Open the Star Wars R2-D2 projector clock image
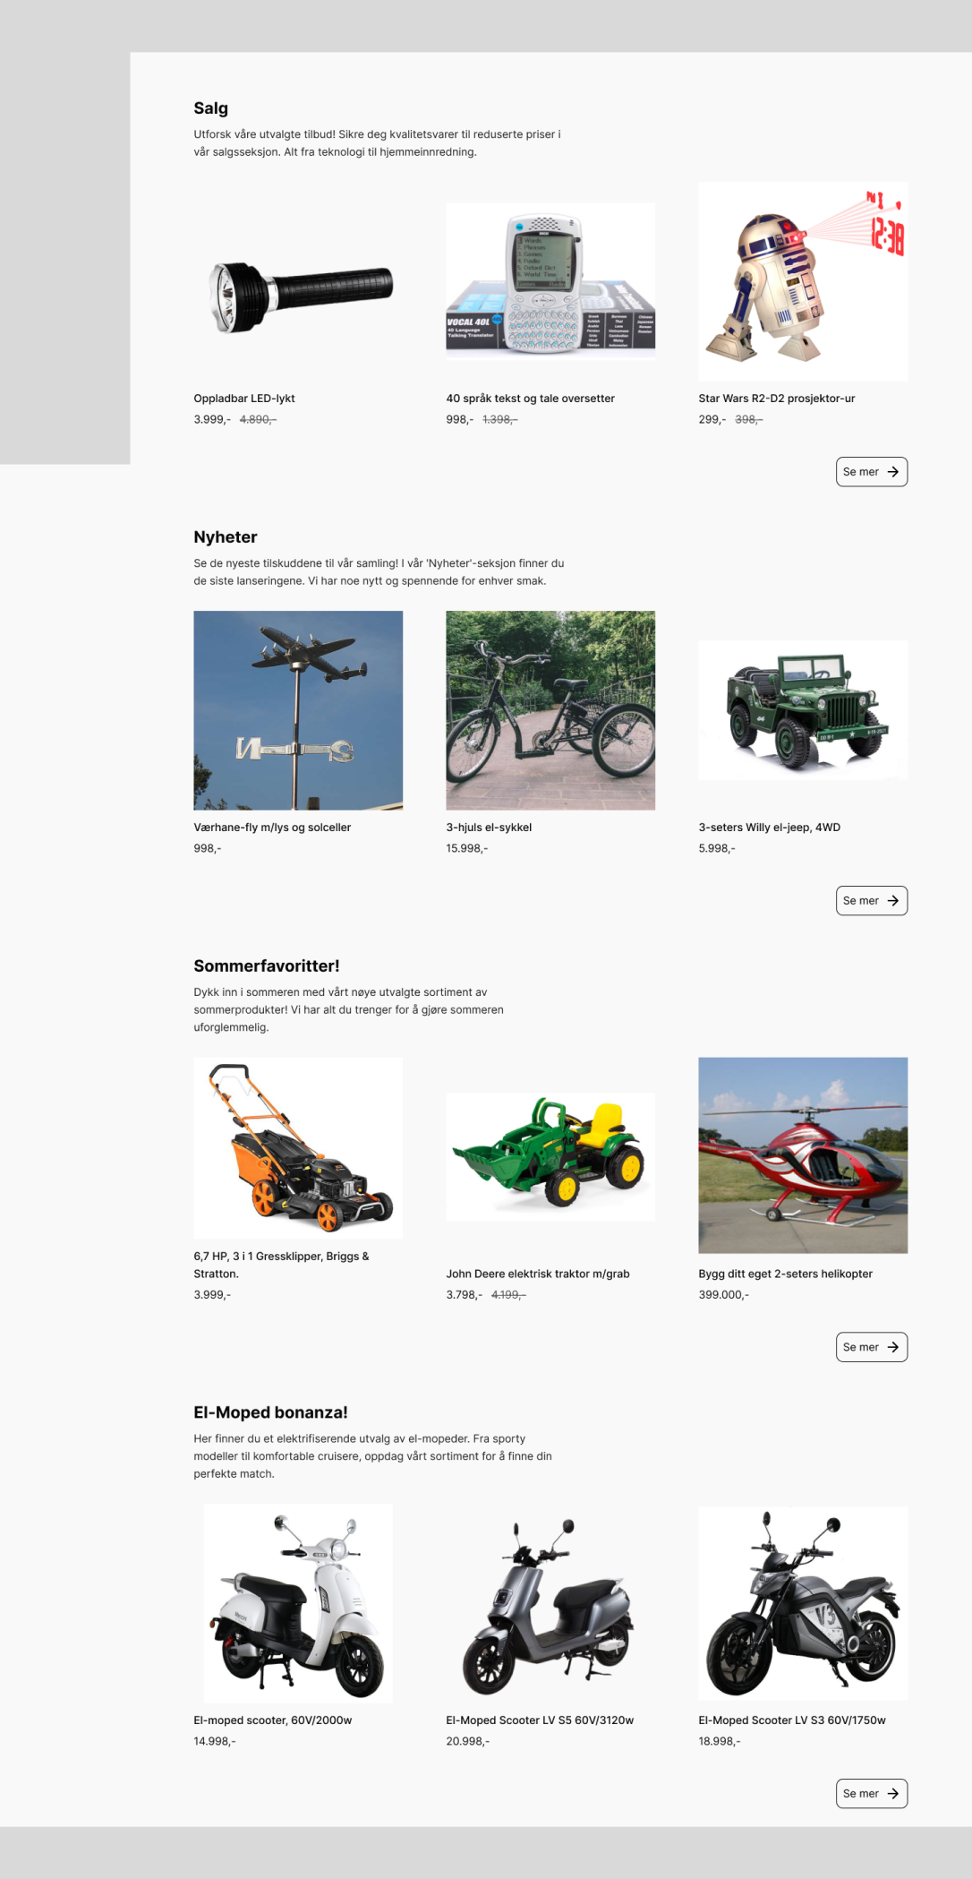Image resolution: width=972 pixels, height=1879 pixels. coord(803,281)
